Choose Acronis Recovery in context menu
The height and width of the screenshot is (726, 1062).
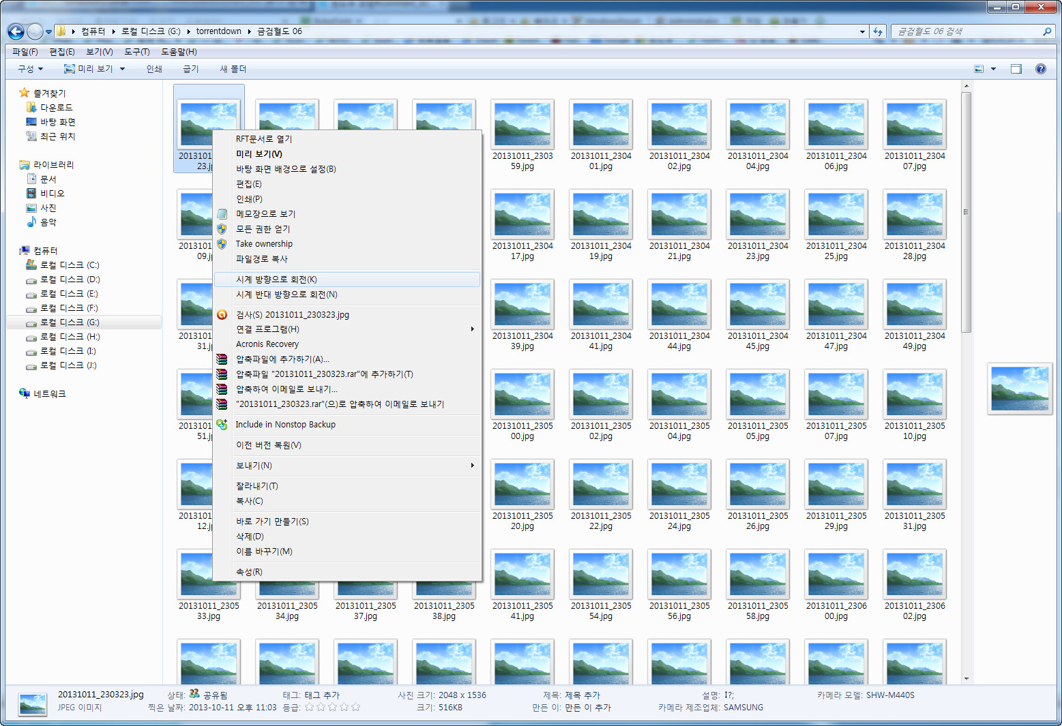tap(346, 344)
